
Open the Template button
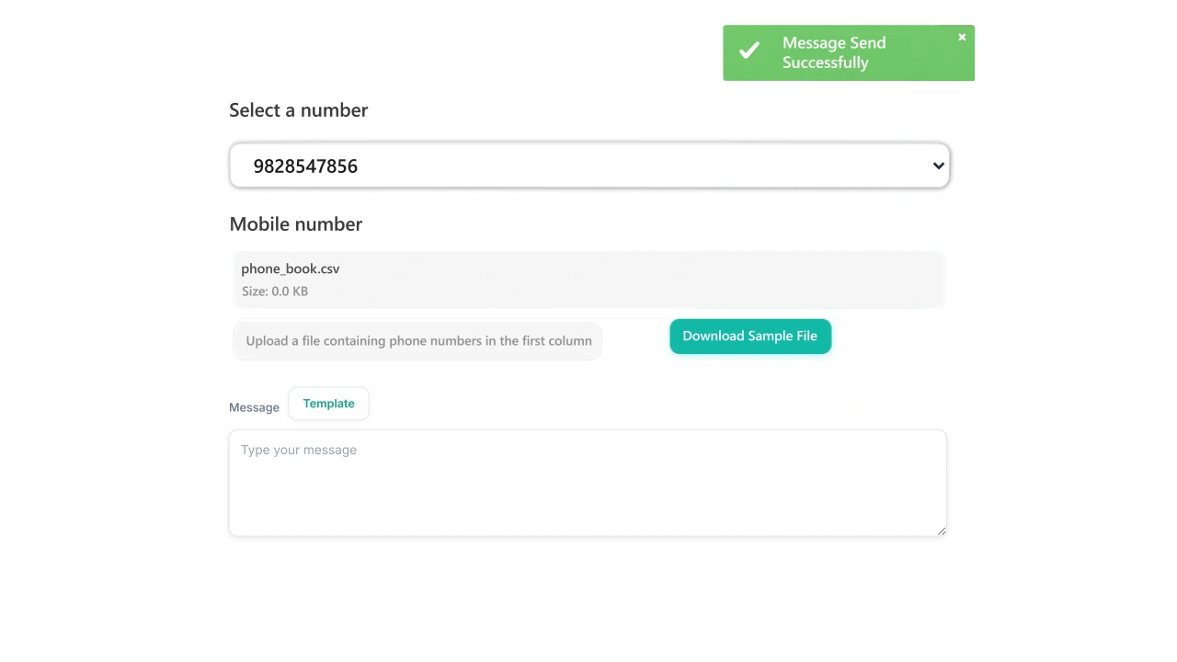pos(328,404)
